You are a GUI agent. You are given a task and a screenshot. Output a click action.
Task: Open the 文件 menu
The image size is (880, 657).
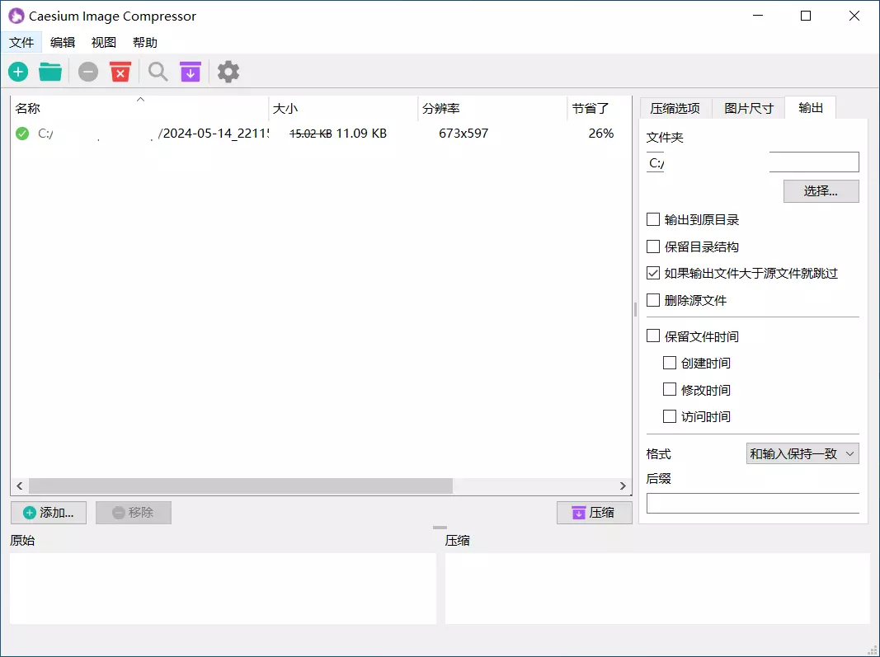(21, 42)
